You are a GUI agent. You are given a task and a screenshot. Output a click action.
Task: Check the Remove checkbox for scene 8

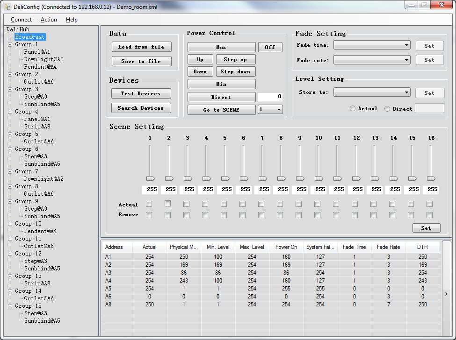pyautogui.click(x=280, y=215)
